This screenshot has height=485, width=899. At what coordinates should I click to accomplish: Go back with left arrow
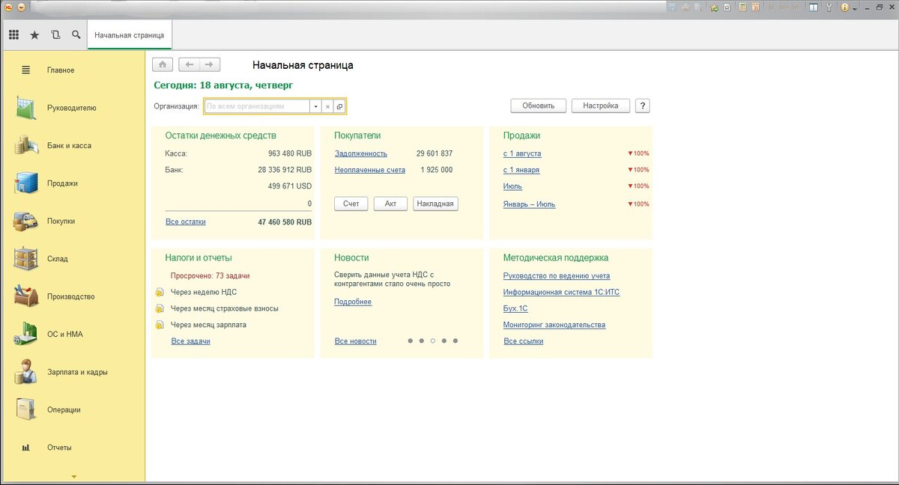pyautogui.click(x=190, y=65)
